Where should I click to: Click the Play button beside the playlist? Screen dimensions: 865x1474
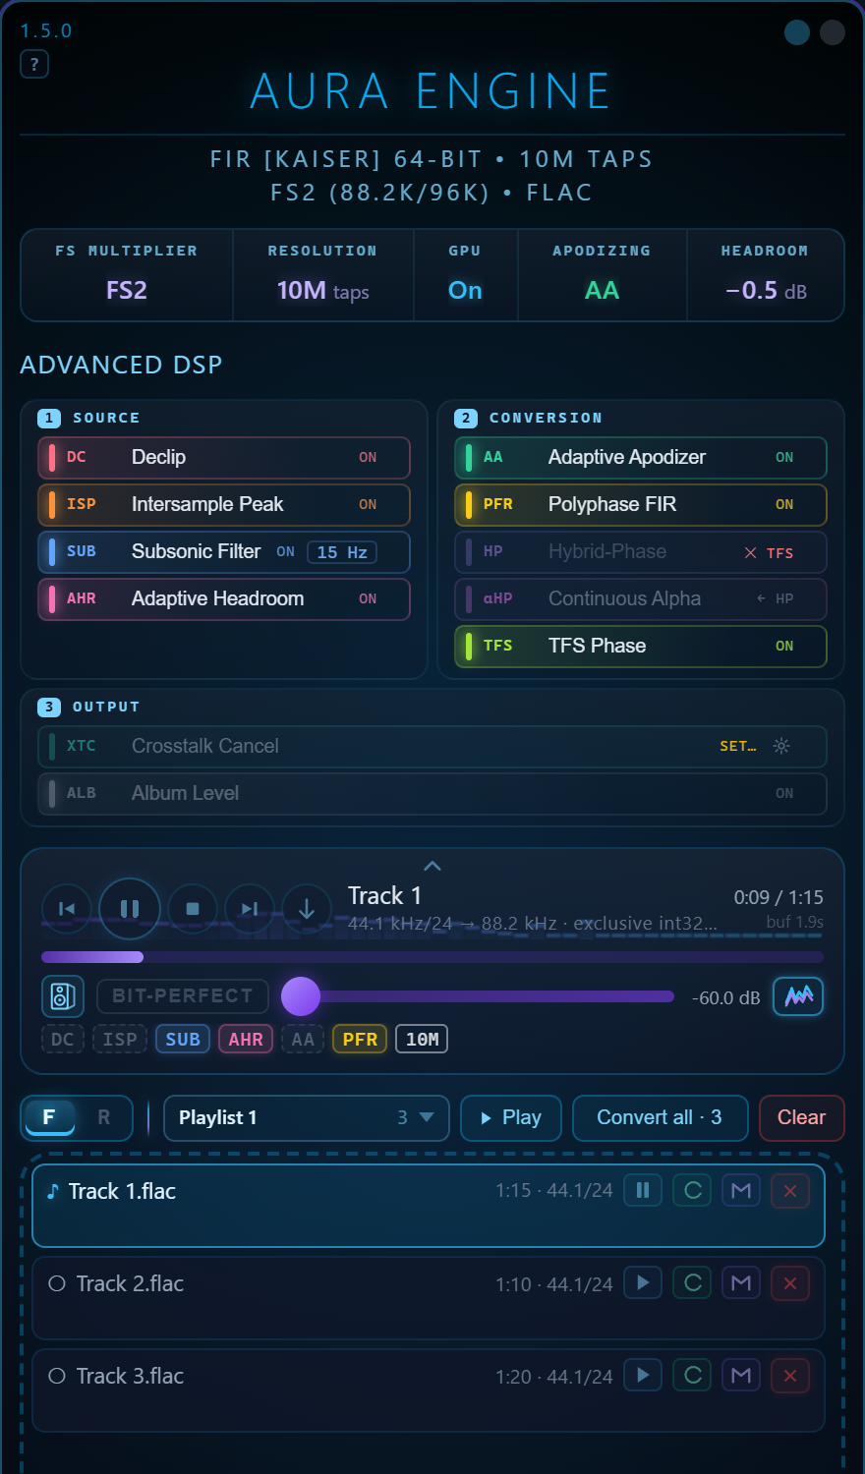pyautogui.click(x=511, y=1117)
